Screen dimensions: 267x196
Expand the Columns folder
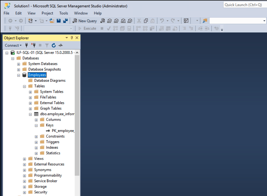(x=36, y=120)
